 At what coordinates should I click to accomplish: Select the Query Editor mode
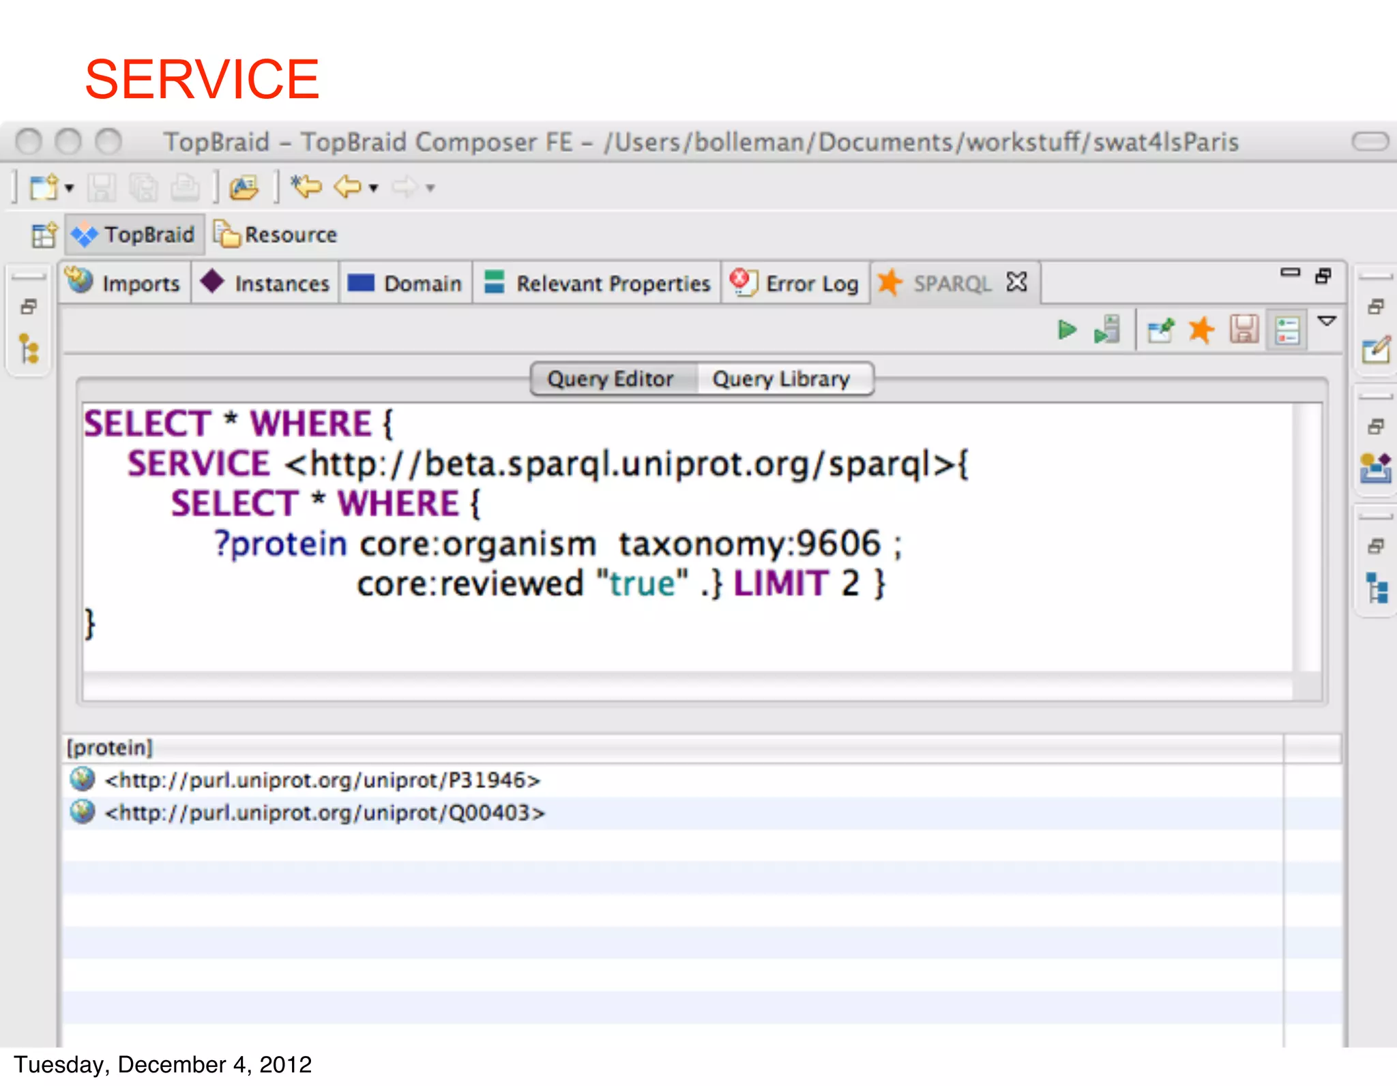(x=611, y=379)
